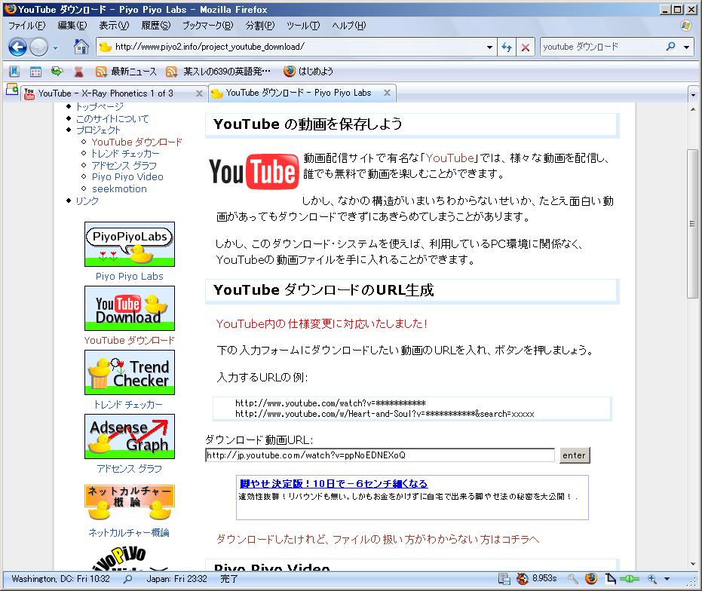Click the reload arrows button

(507, 47)
